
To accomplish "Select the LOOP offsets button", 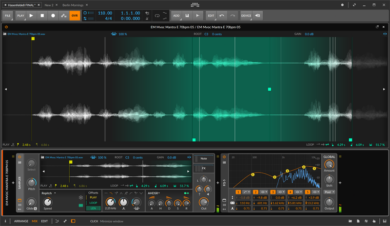I will pyautogui.click(x=93, y=203).
